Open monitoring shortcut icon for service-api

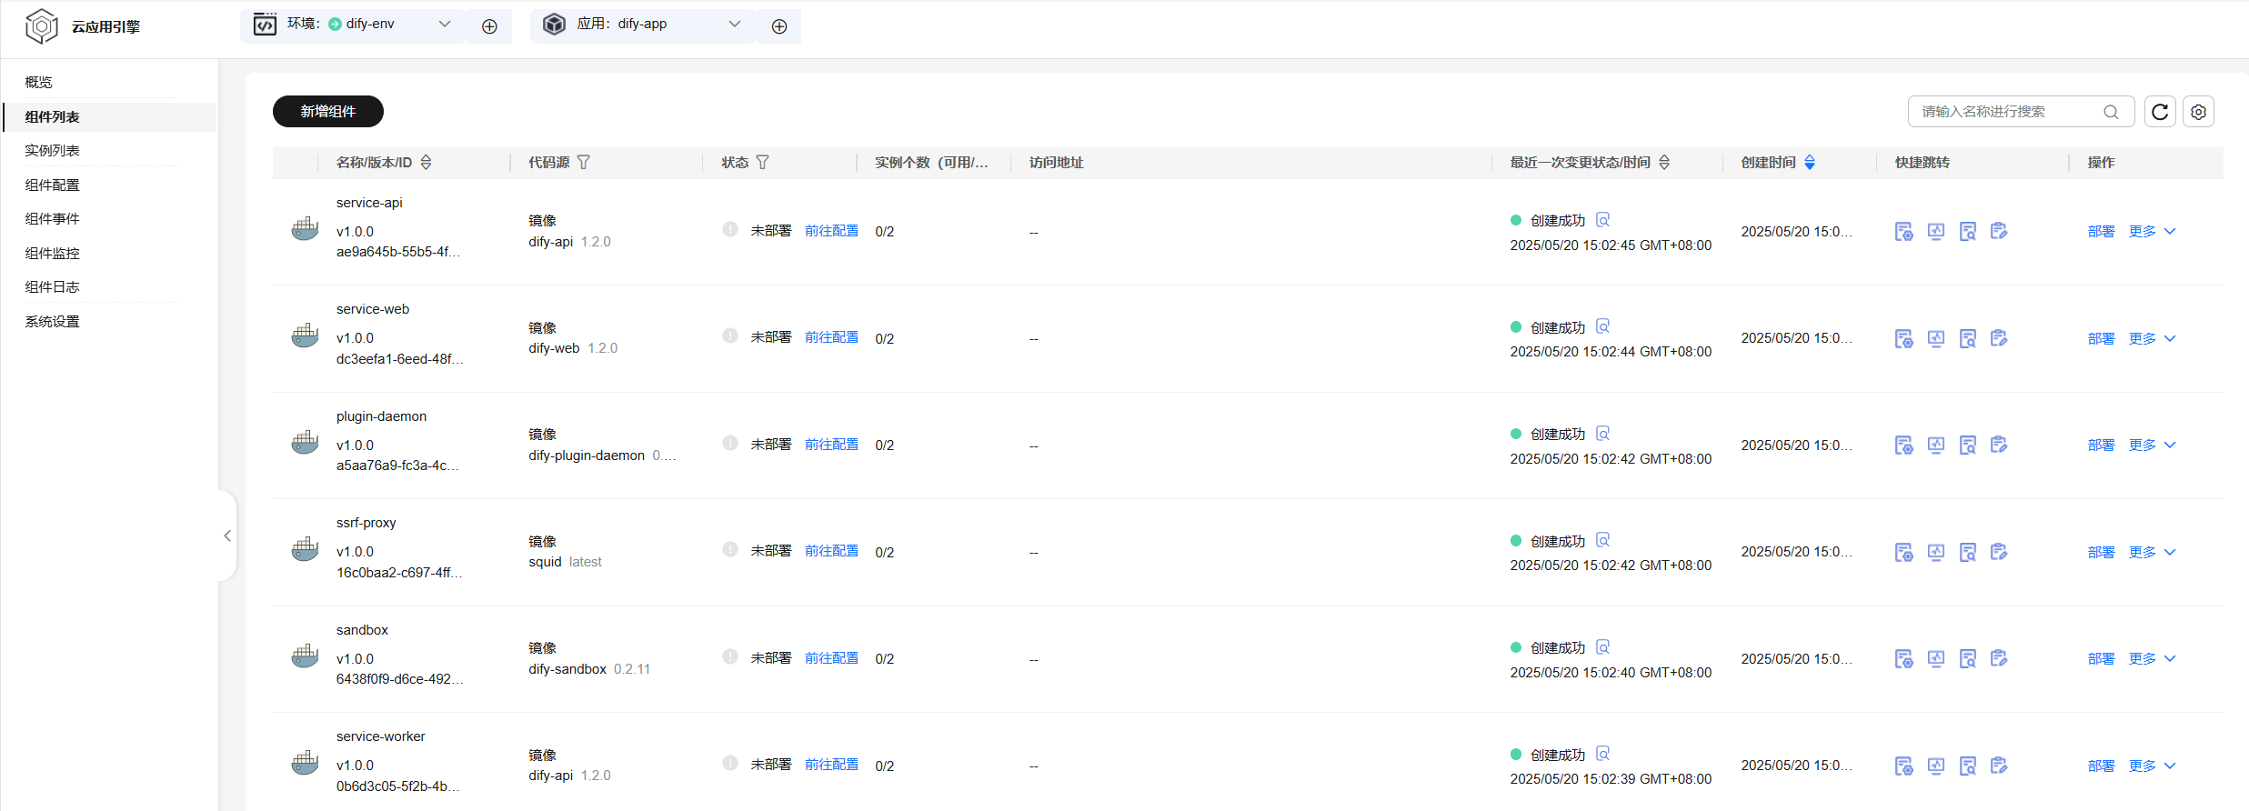click(x=1936, y=232)
